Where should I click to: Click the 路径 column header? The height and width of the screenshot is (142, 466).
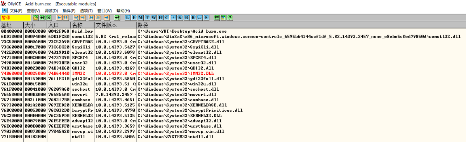point(301,25)
